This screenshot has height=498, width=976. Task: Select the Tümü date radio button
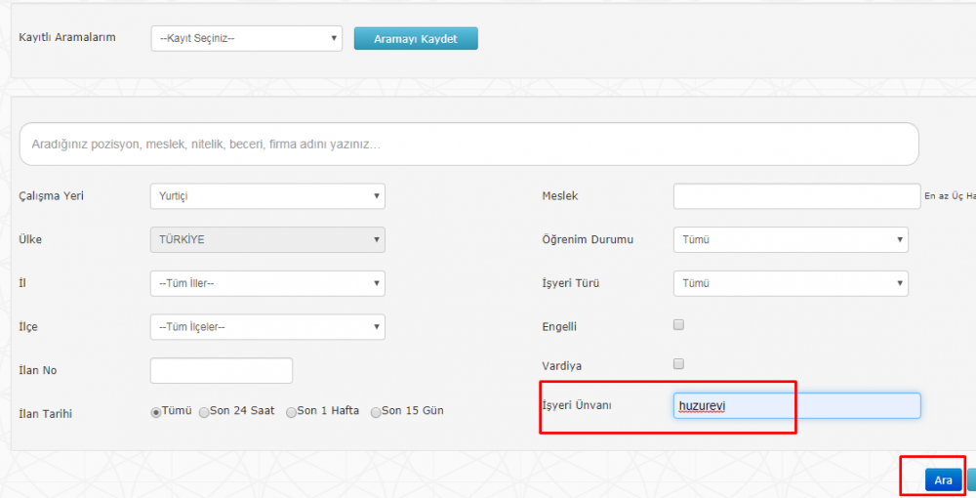pos(156,412)
